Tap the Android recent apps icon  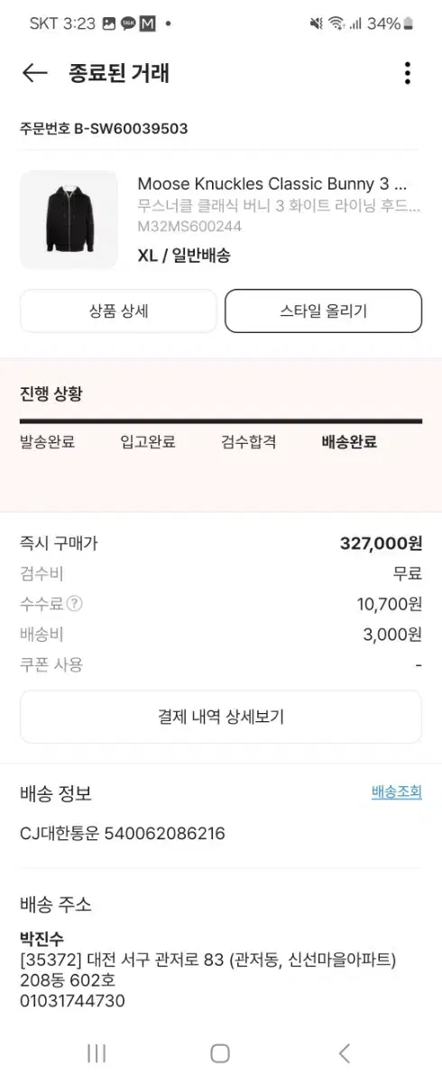click(x=97, y=1052)
